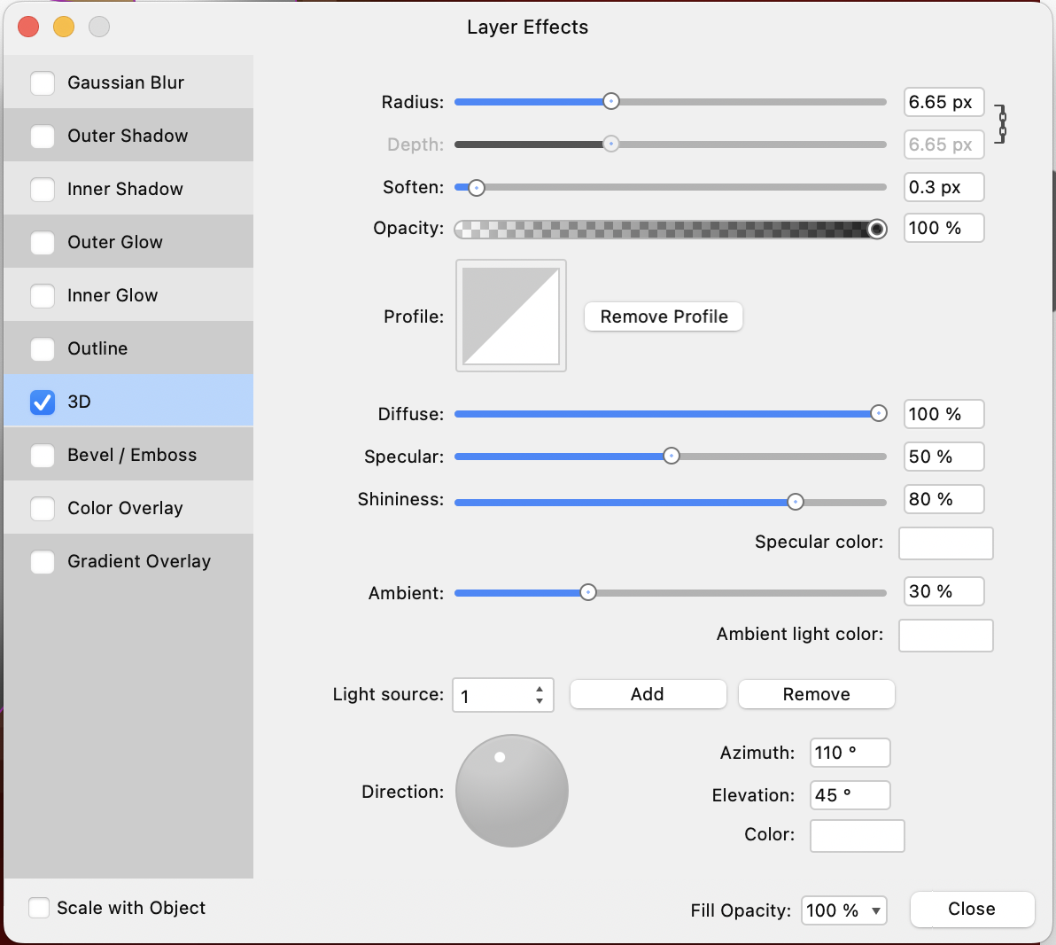This screenshot has height=945, width=1056.
Task: Enable the Gradient Overlay effect
Action: [x=42, y=560]
